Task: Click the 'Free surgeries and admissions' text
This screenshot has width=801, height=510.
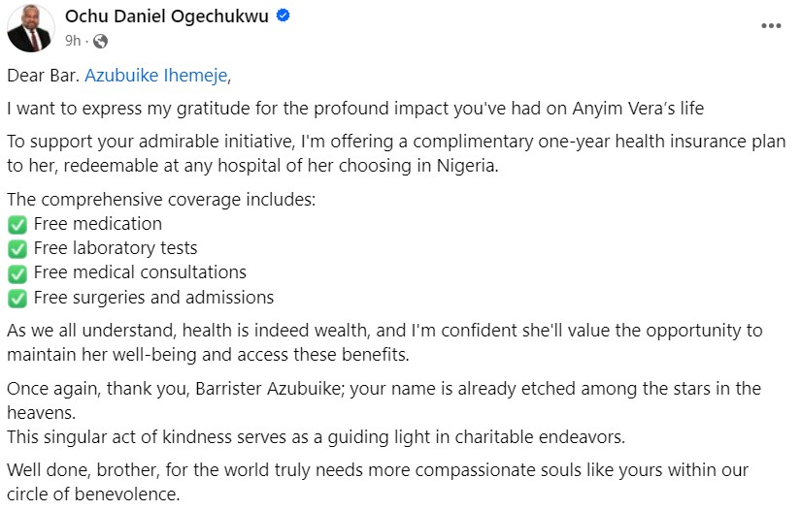Action: point(153,298)
